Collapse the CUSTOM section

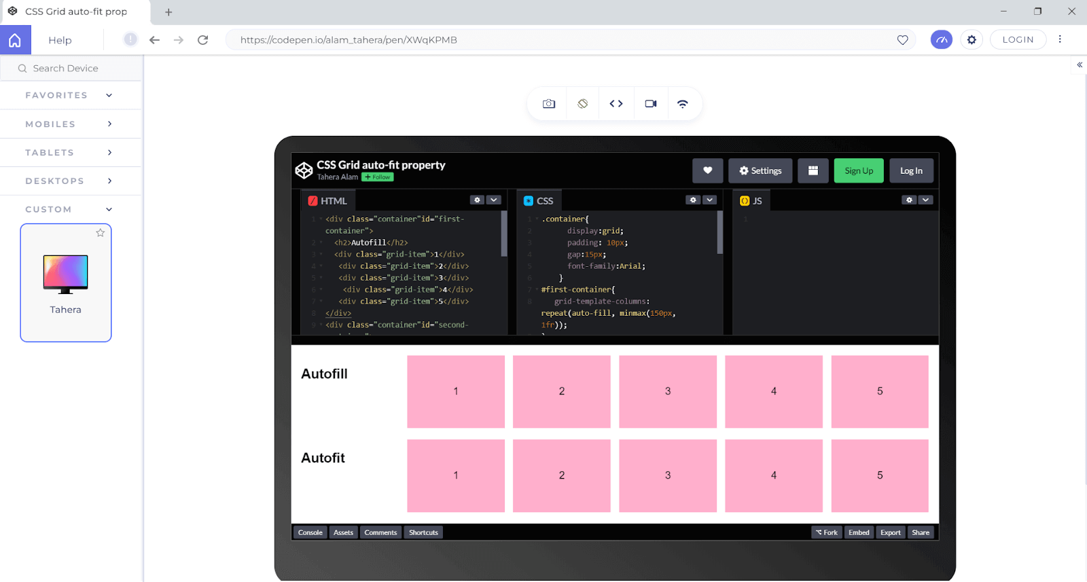(x=71, y=209)
